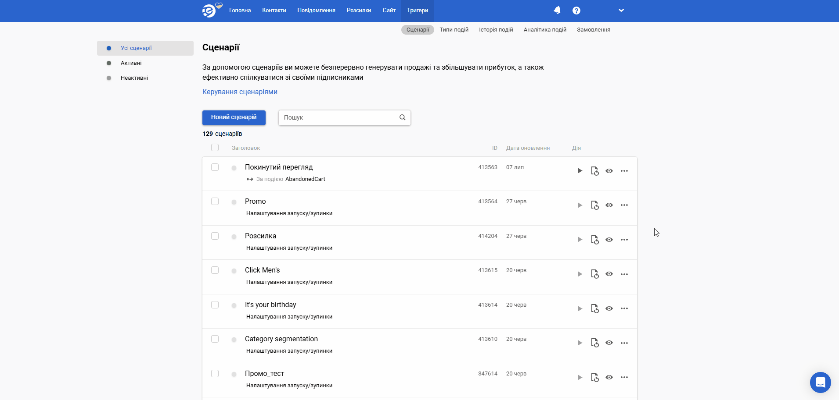Open more actions for Promo
This screenshot has width=839, height=400.
pos(624,205)
